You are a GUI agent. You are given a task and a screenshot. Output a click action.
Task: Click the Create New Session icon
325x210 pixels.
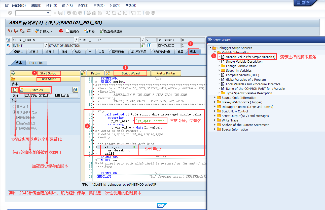[133, 13]
